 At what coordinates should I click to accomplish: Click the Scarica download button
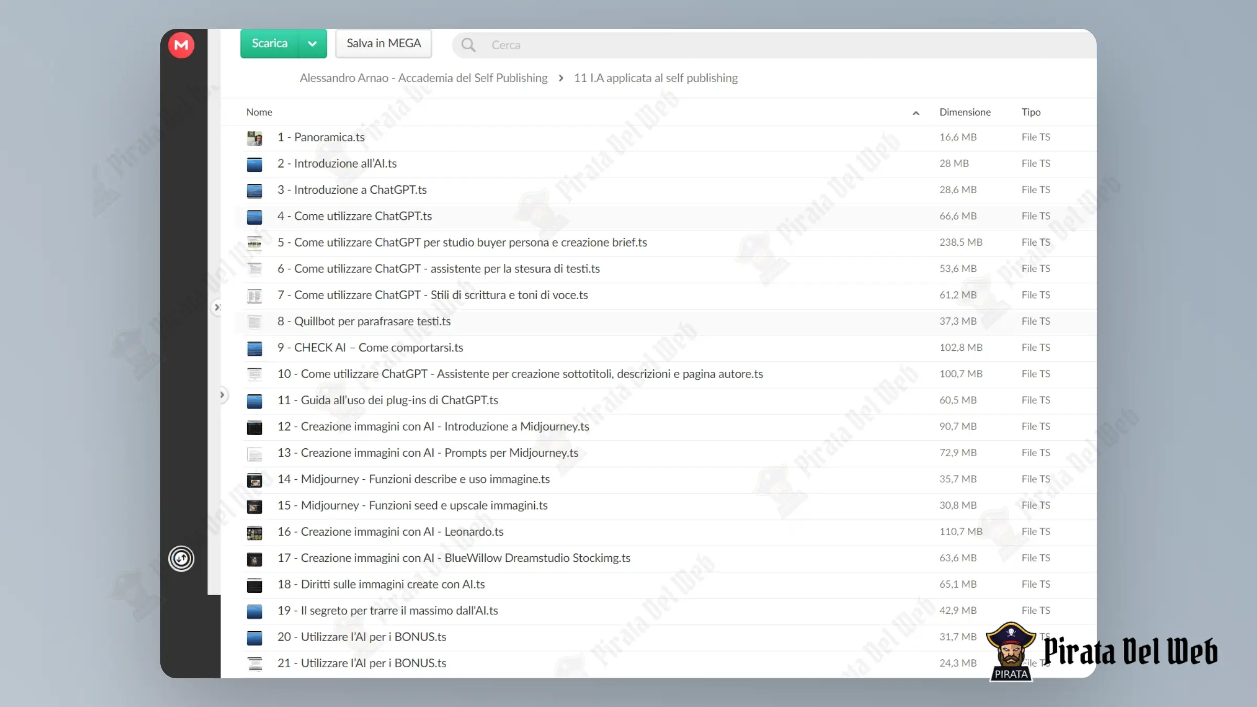[x=270, y=43]
